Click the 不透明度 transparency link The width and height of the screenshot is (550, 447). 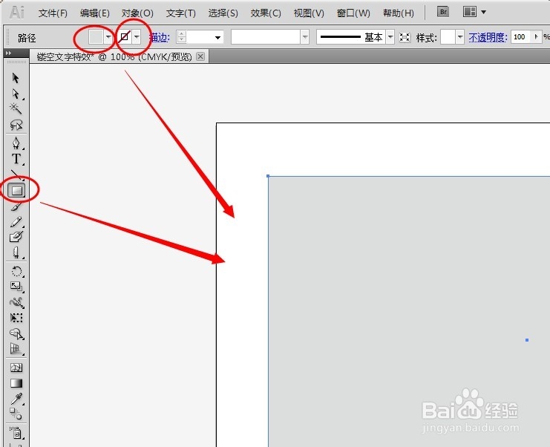pos(488,37)
